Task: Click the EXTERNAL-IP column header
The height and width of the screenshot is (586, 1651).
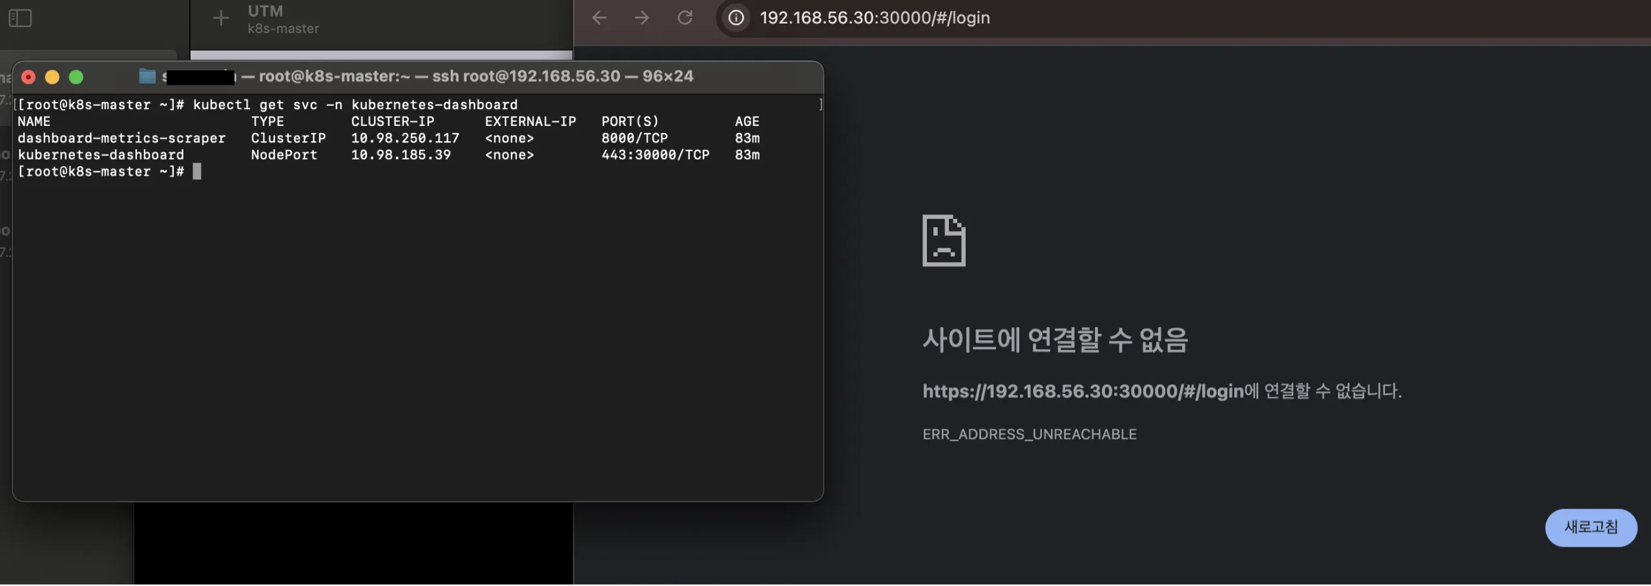Action: pyautogui.click(x=530, y=121)
